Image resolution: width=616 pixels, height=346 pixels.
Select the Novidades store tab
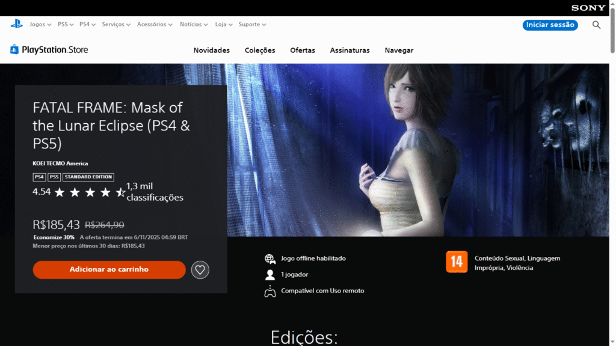211,50
